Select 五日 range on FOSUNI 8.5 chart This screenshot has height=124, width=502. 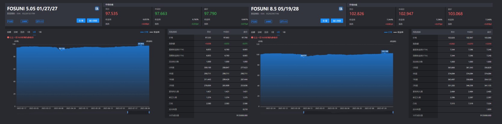coord(266,32)
